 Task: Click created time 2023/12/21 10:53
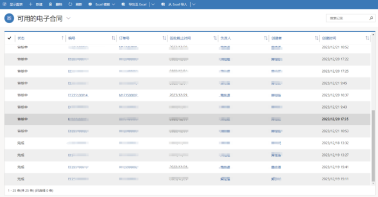click(335, 131)
